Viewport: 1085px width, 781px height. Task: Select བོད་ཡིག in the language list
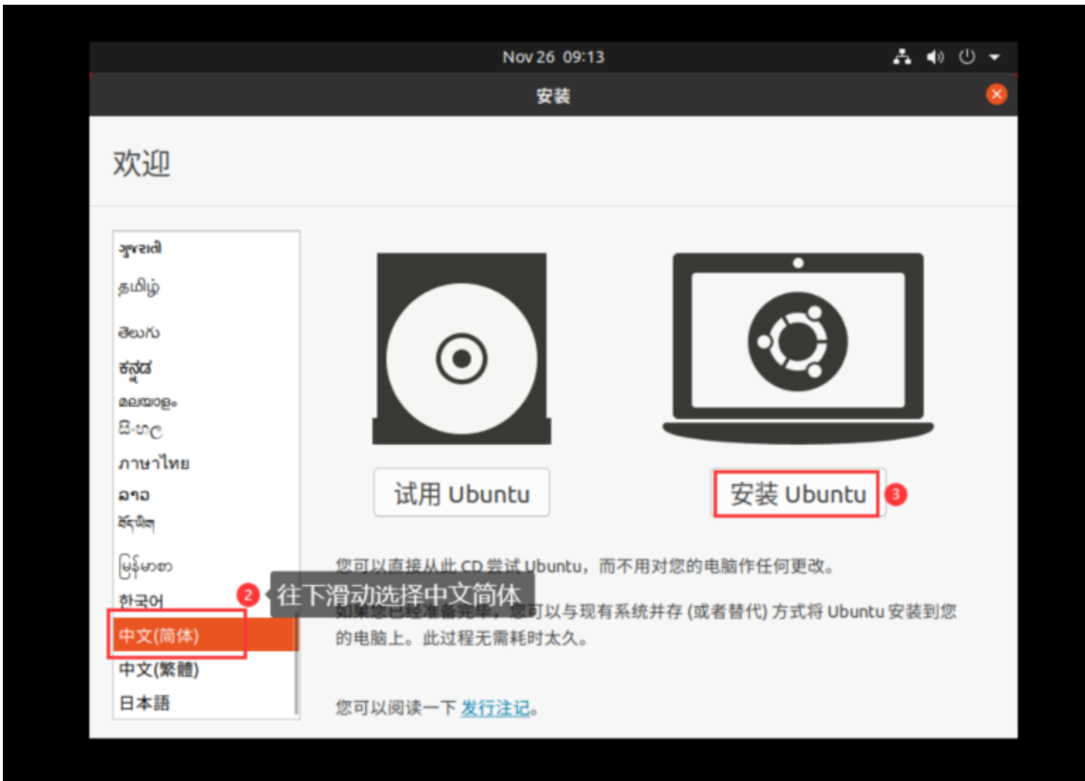click(206, 523)
